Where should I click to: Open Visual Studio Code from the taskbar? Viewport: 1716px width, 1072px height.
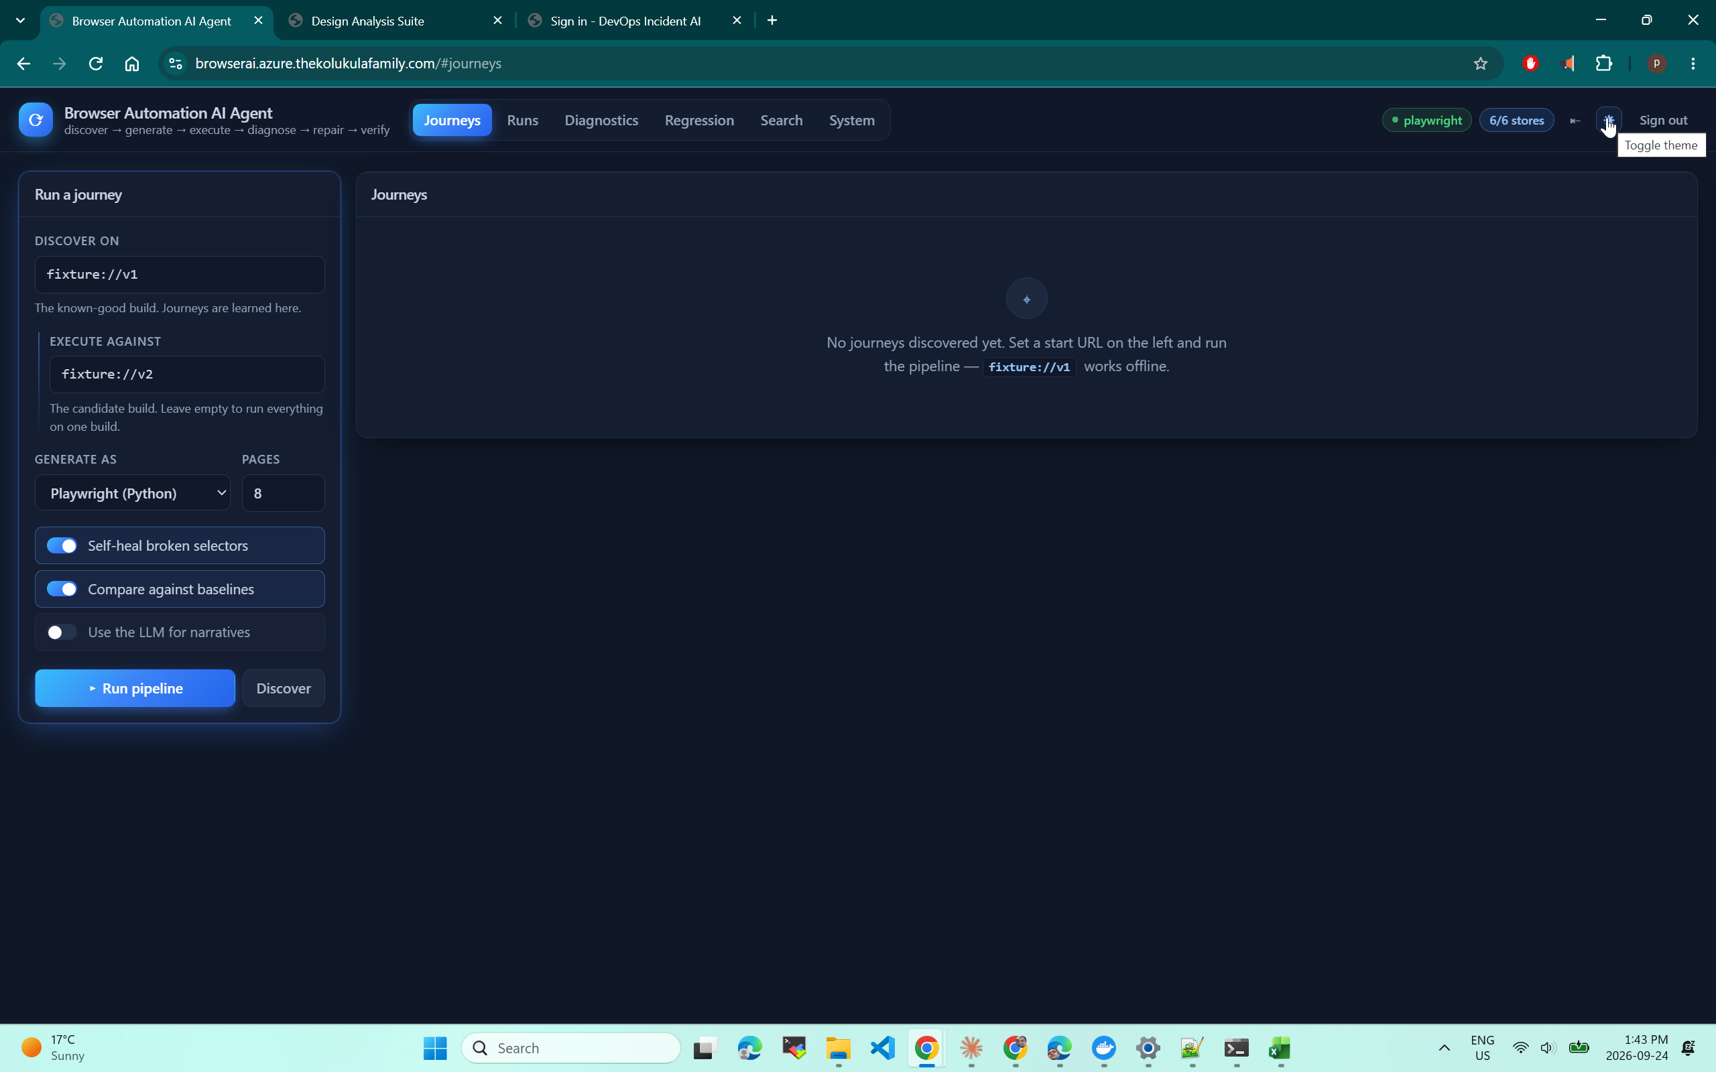click(883, 1048)
